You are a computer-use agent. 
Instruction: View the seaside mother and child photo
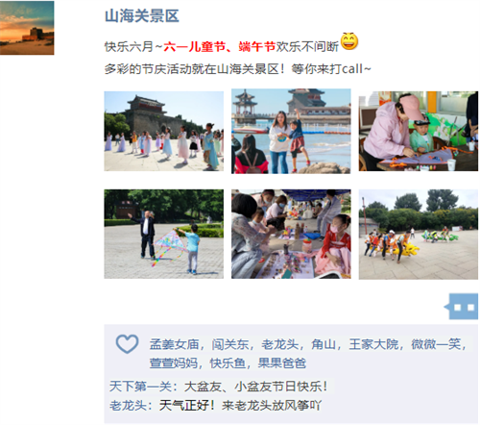(291, 131)
